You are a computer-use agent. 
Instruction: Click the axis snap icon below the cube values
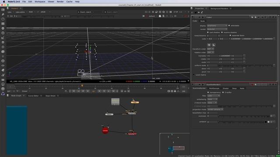point(213,45)
